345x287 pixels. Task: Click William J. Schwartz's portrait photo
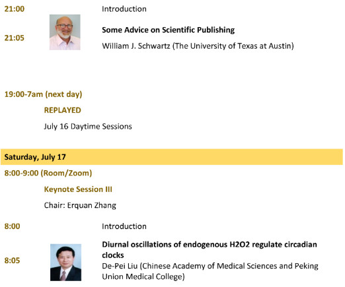[x=65, y=32]
